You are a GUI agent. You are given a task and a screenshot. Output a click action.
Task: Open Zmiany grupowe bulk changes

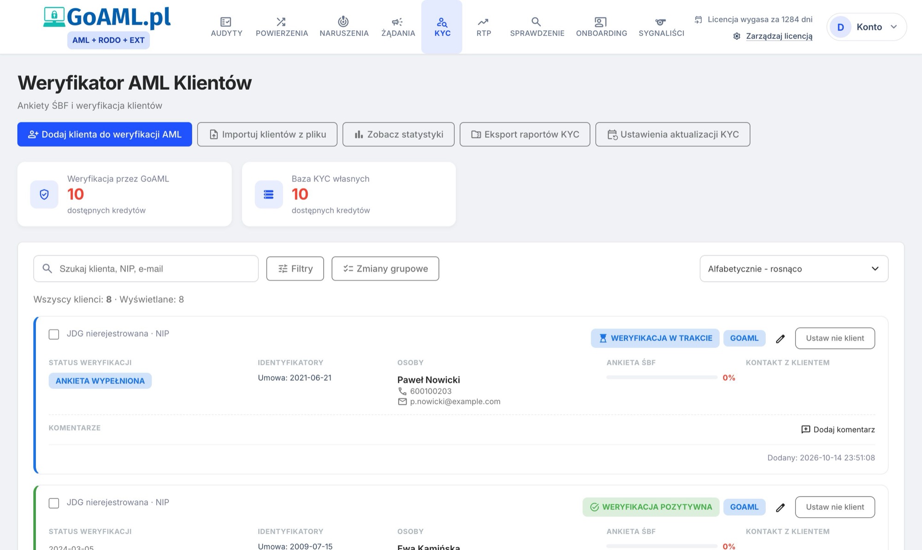pyautogui.click(x=385, y=269)
